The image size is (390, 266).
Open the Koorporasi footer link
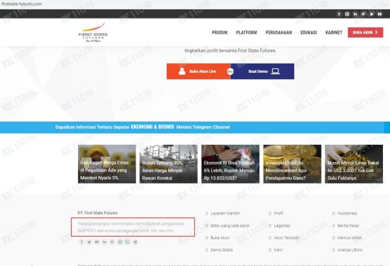347,214
